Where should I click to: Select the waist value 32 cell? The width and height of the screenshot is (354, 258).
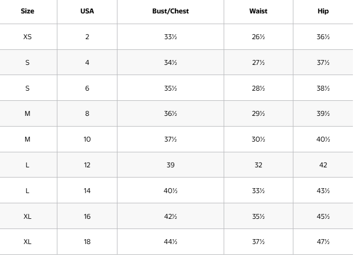point(259,165)
